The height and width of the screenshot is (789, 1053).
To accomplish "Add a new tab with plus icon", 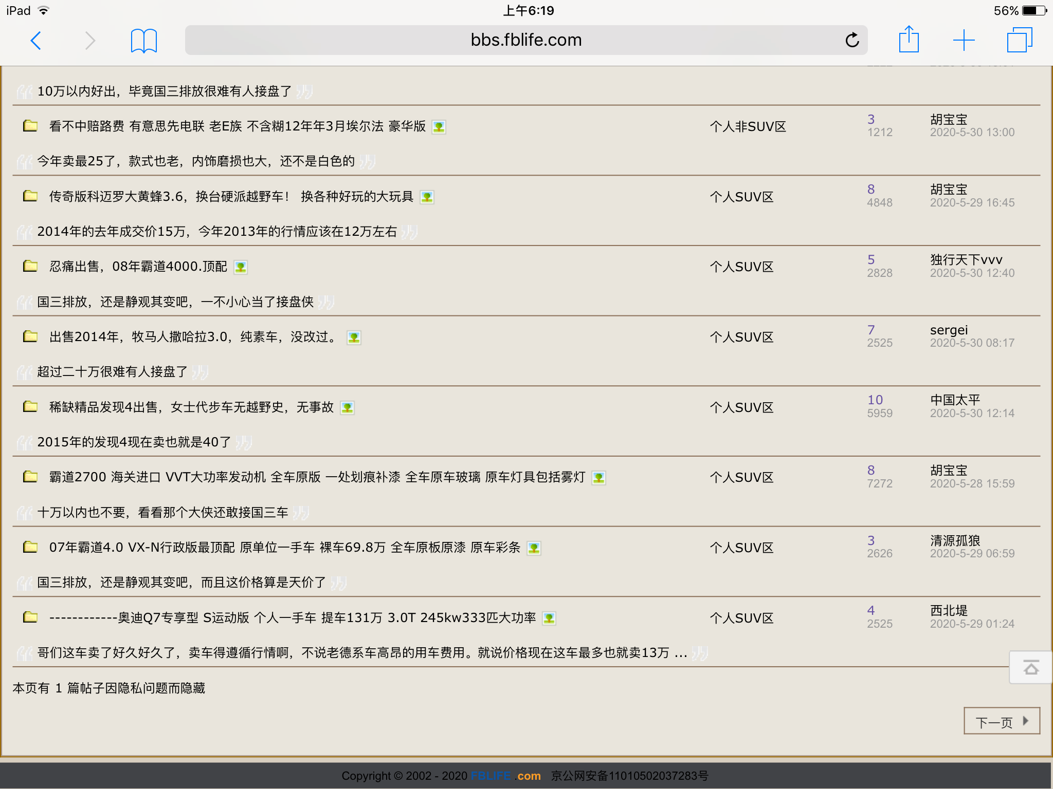I will (964, 40).
